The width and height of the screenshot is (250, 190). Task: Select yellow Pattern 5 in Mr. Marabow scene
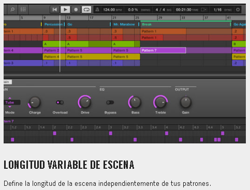(x=126, y=56)
